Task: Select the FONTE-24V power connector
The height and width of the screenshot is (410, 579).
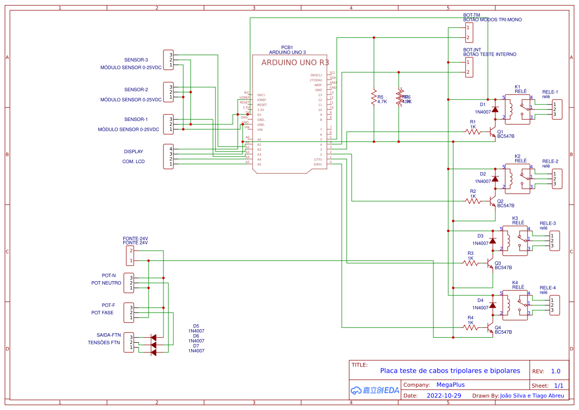Action: click(x=129, y=254)
